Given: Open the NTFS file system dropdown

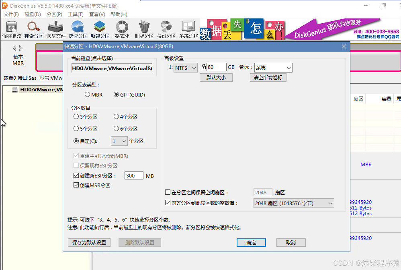Looking at the screenshot, I should click(185, 68).
